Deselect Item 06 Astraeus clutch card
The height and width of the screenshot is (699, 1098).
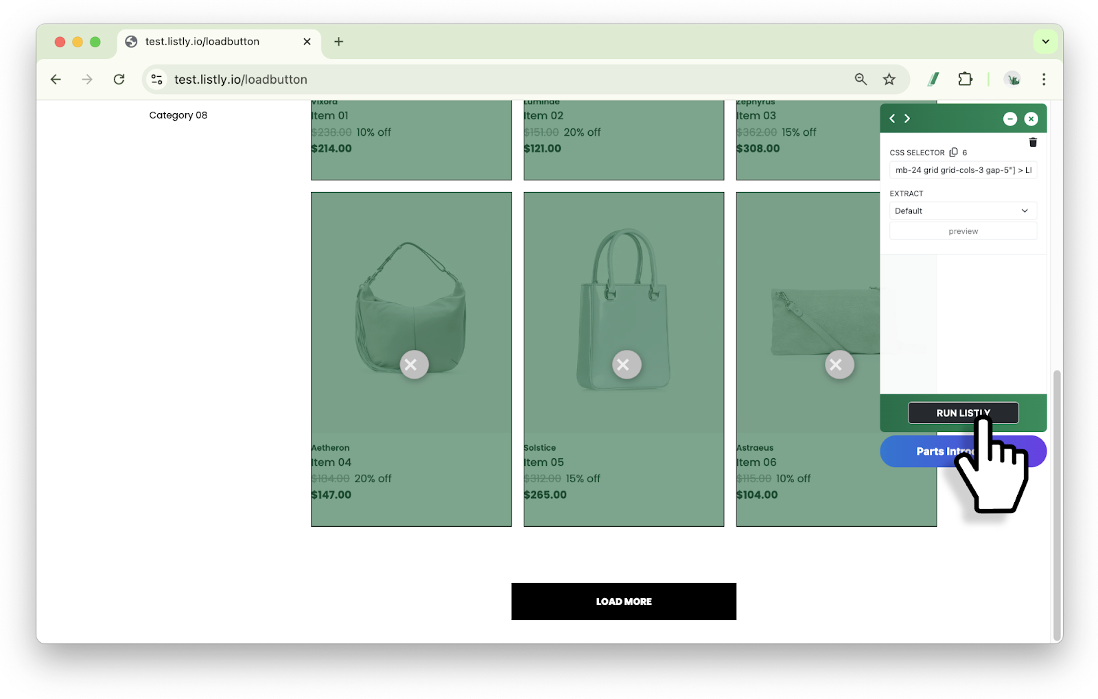(839, 365)
